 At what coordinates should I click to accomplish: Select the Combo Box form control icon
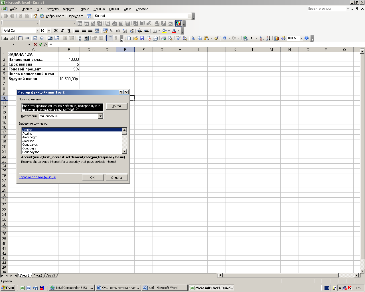coord(57,38)
